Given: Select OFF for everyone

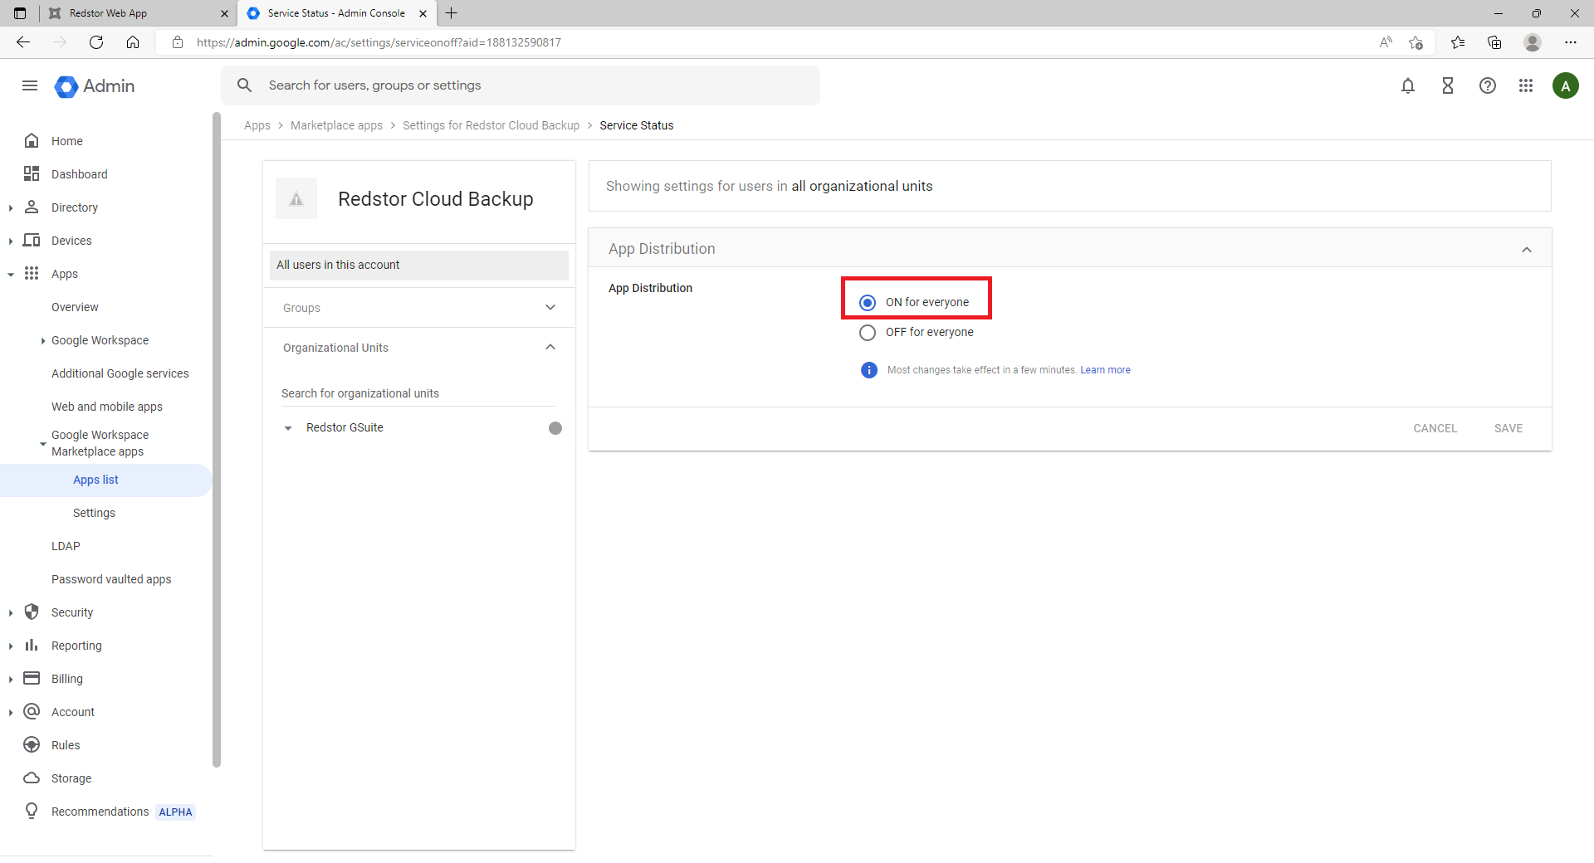Looking at the screenshot, I should [x=868, y=333].
